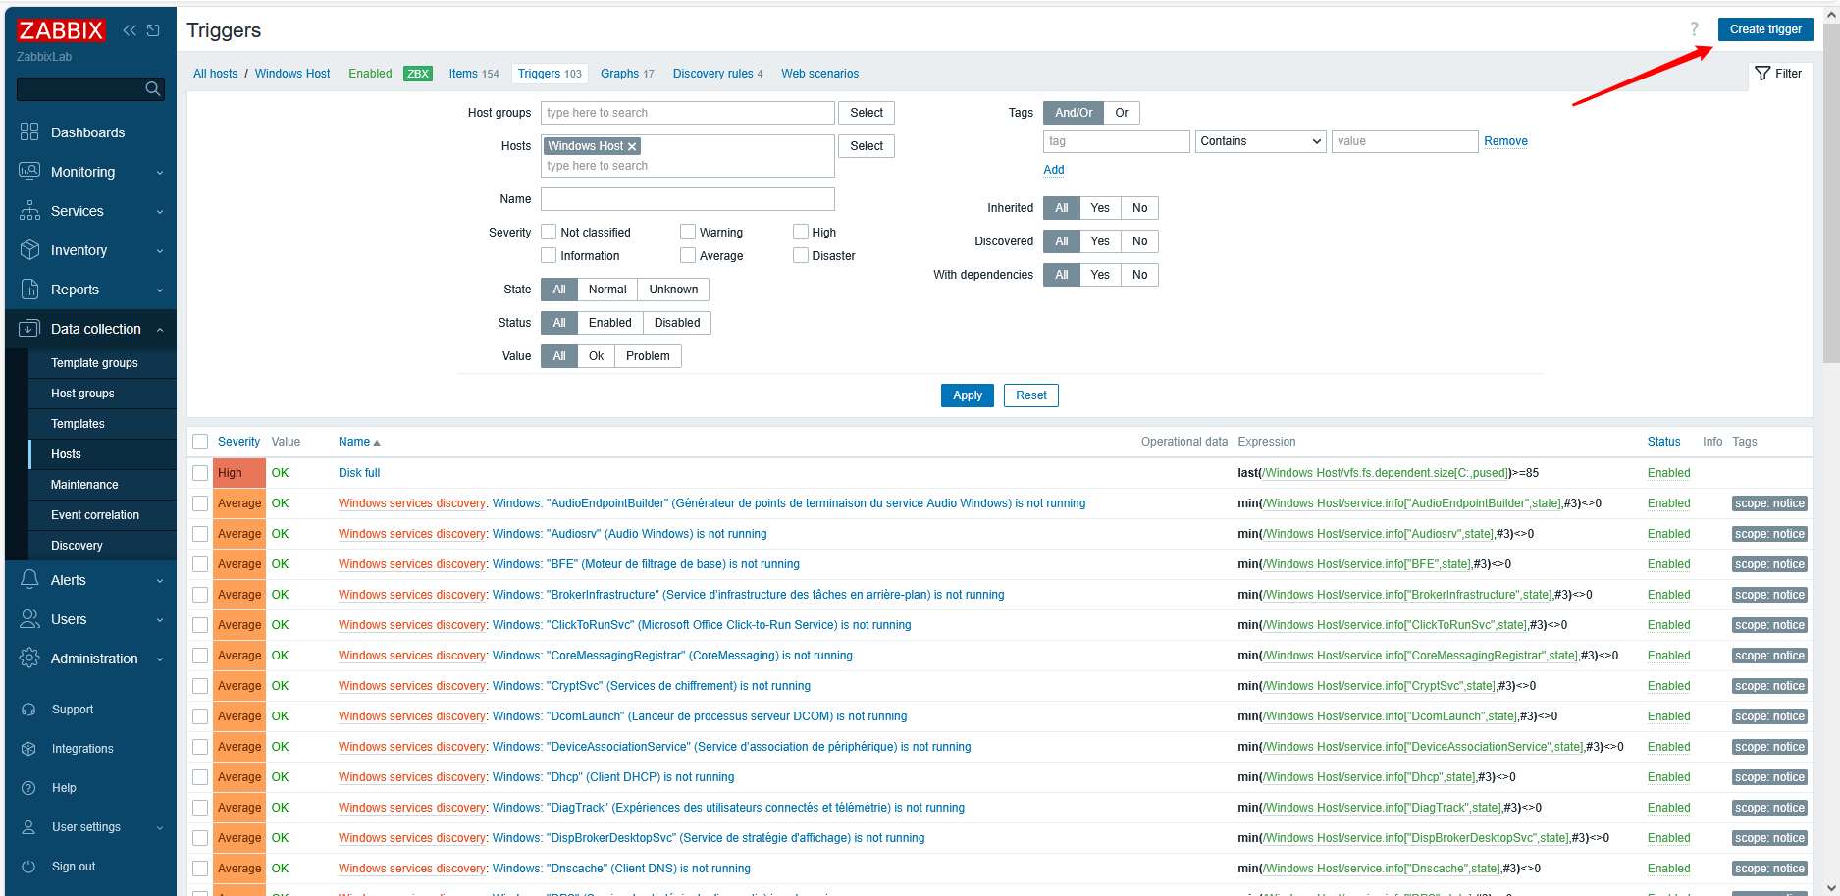Open the Dashboards section icon
The height and width of the screenshot is (896, 1840).
pos(29,132)
